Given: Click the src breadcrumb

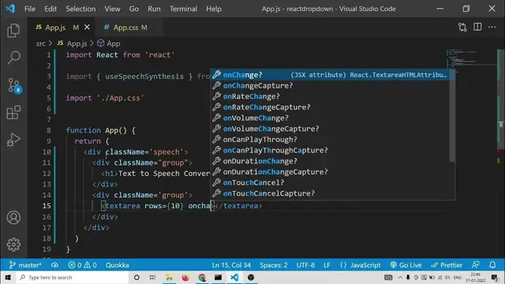Looking at the screenshot, I should (41, 43).
